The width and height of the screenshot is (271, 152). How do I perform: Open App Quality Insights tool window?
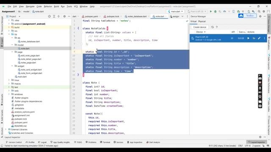pyautogui.click(x=60, y=142)
